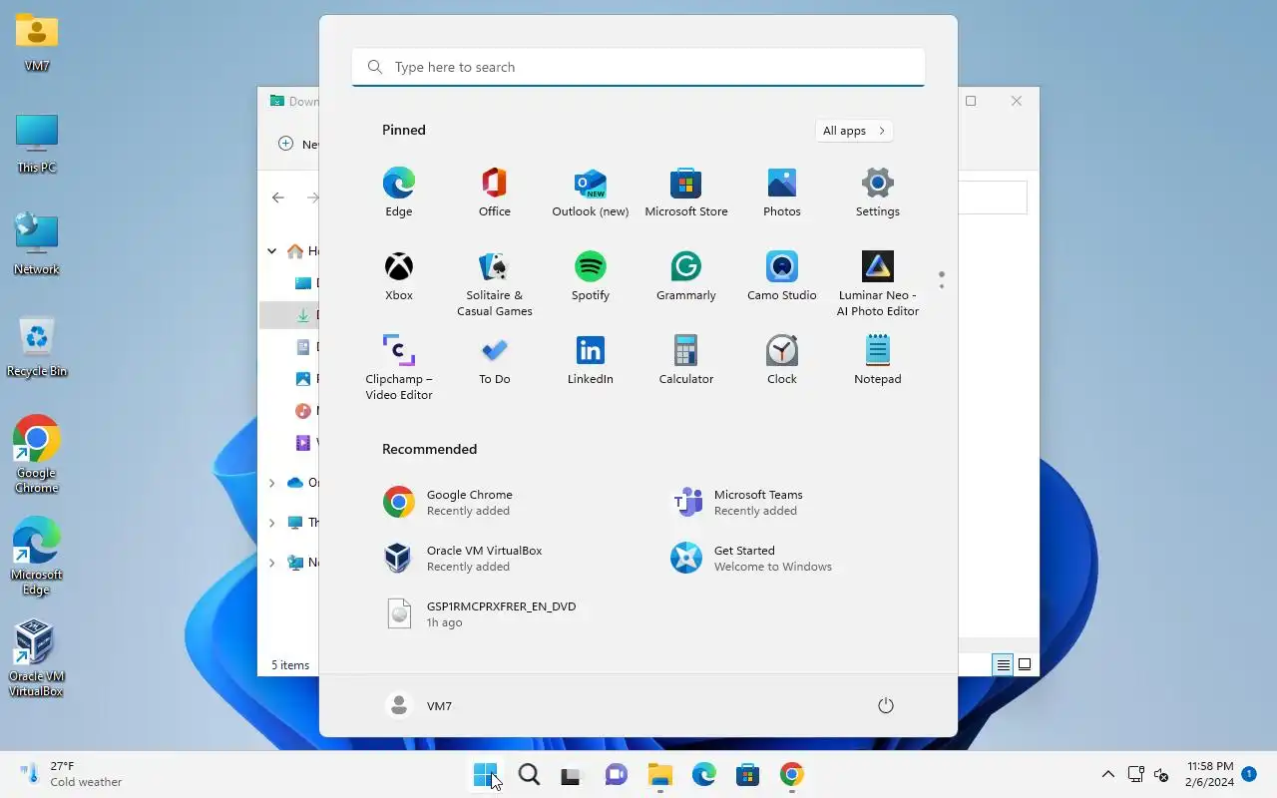
Task: Switch to File Explorer on taskbar
Action: 659,774
